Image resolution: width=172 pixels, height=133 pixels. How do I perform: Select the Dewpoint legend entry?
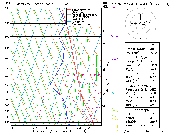point(79,12)
